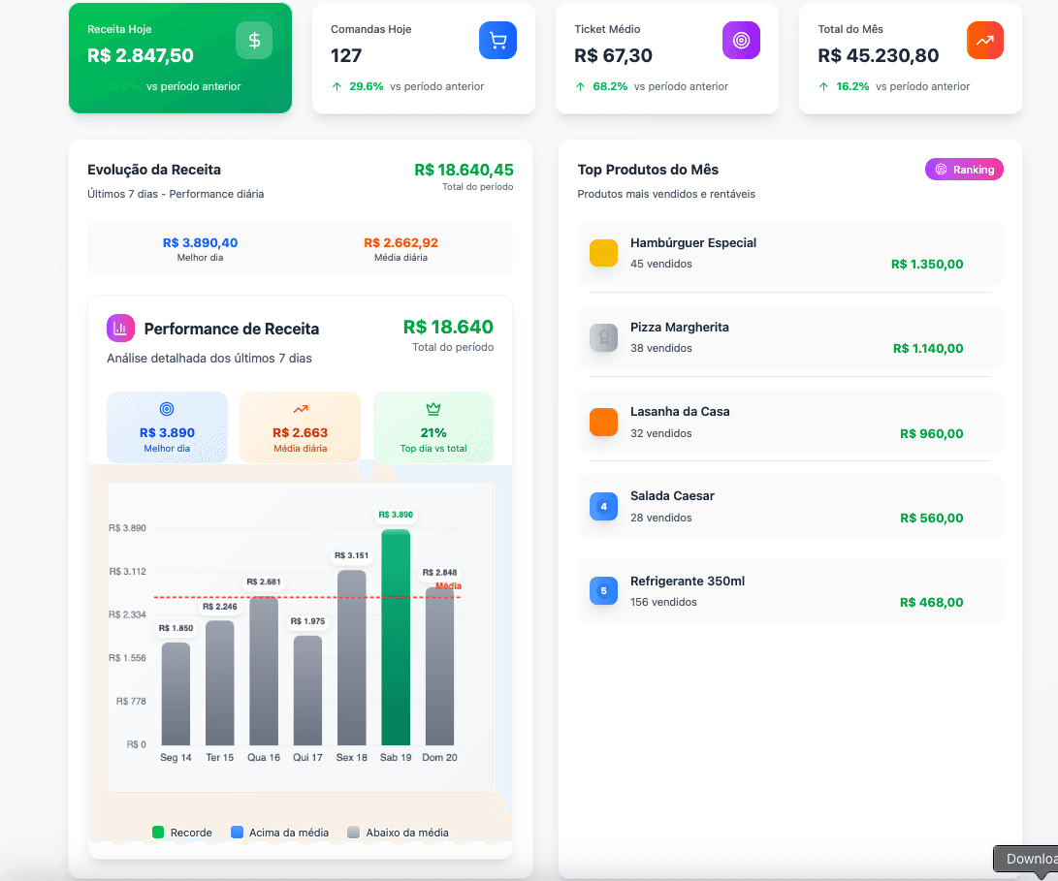Select the Pizza Margherita product icon
The width and height of the screenshot is (1058, 881).
click(602, 337)
